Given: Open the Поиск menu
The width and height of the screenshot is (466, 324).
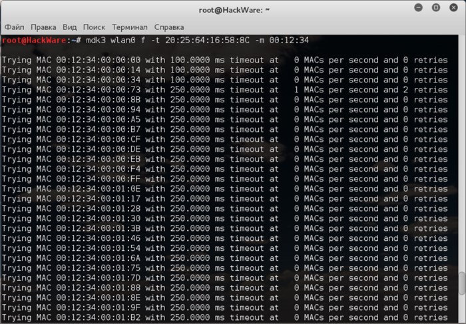Looking at the screenshot, I should 94,27.
